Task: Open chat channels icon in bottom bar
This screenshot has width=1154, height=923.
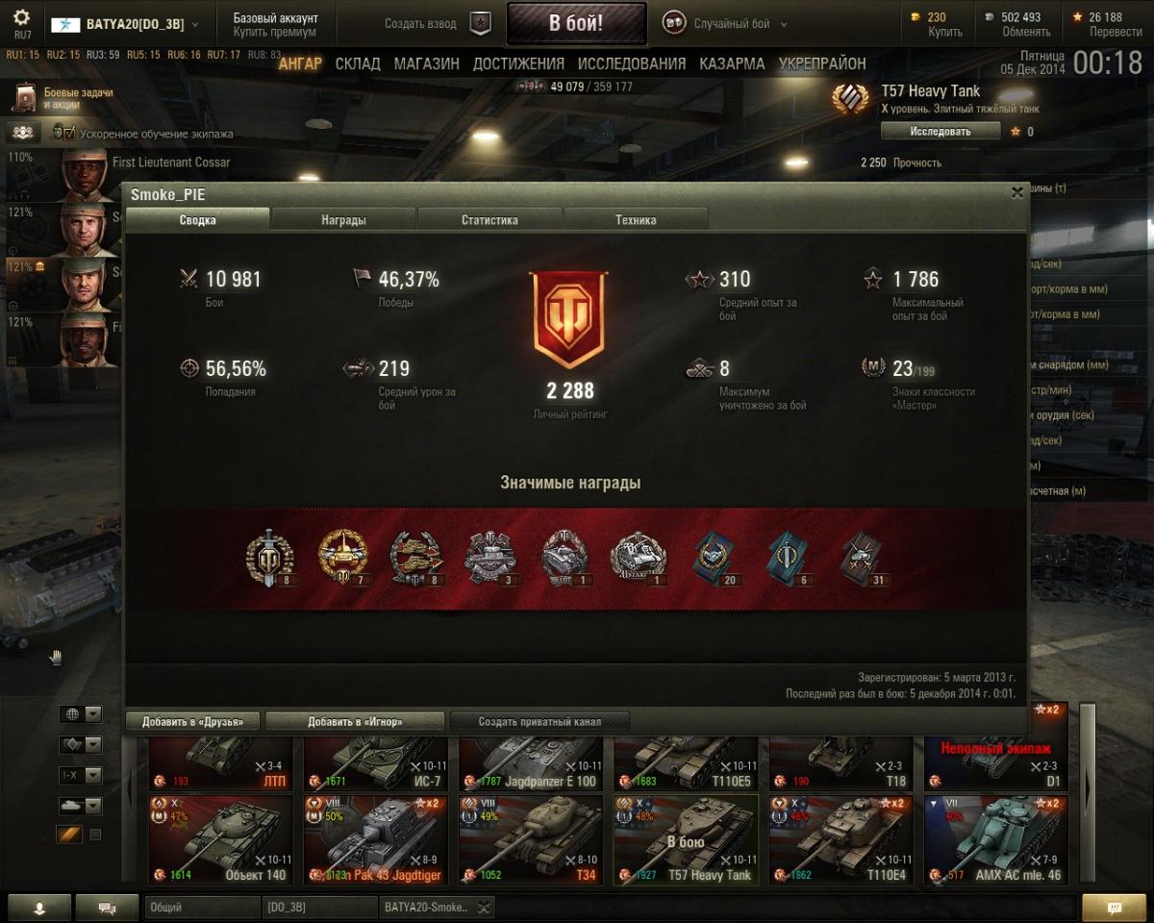Action: (x=107, y=907)
